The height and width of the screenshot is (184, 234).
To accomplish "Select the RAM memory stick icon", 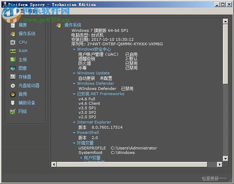I will pos(13,51).
